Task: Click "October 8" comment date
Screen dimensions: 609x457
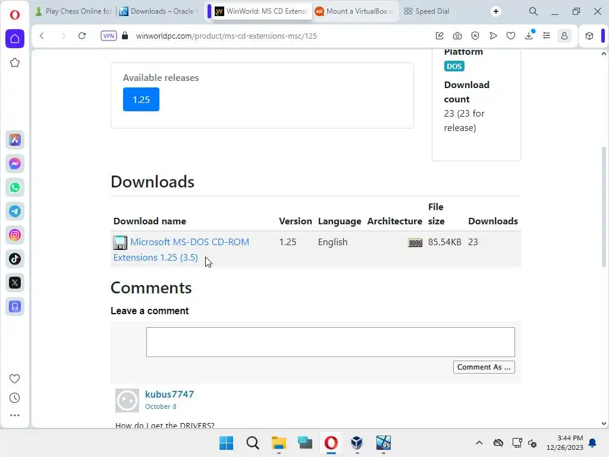Action: coord(161,406)
